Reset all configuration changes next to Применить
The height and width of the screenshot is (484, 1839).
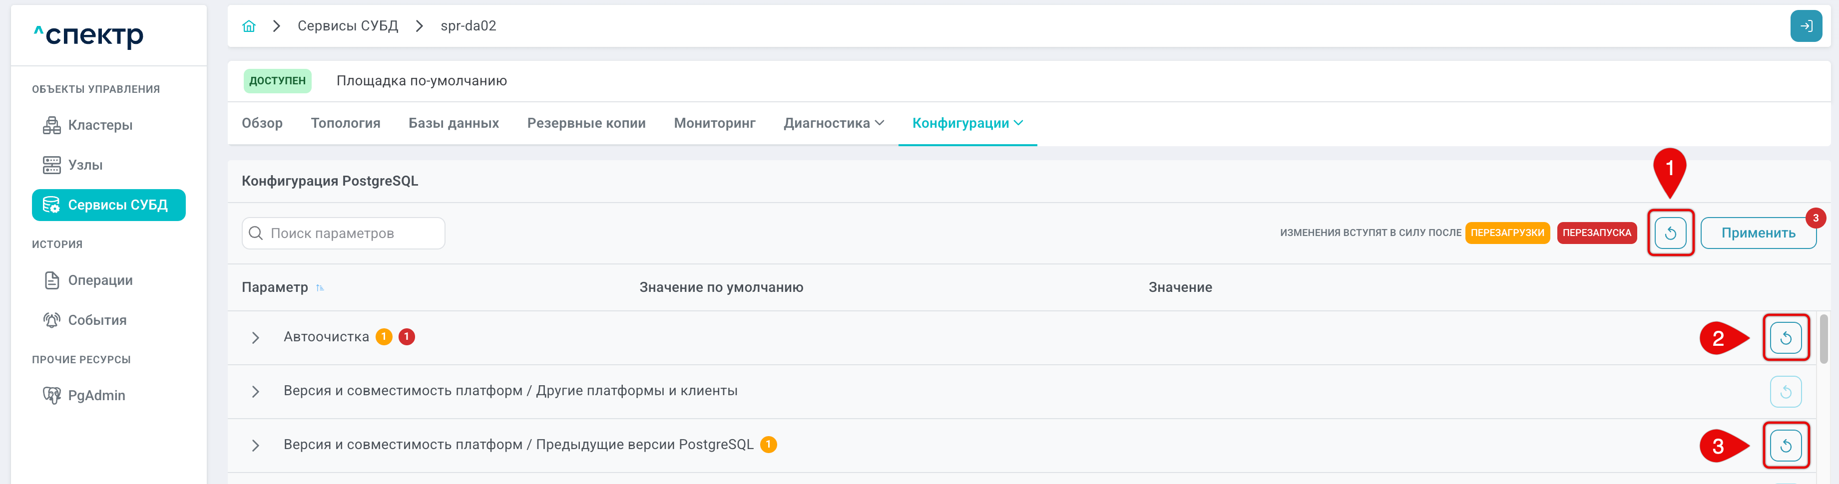pyautogui.click(x=1670, y=233)
